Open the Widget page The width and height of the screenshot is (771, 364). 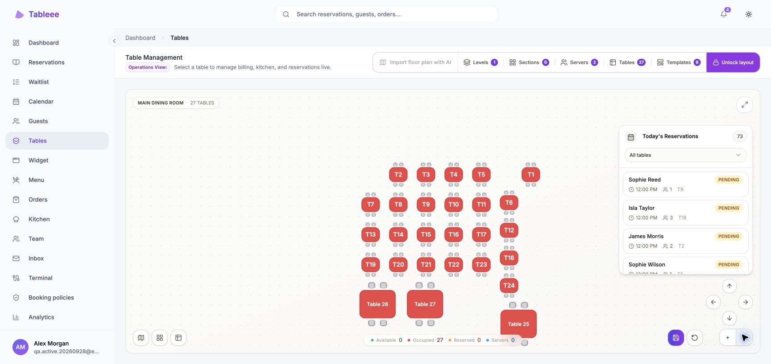pos(57,160)
